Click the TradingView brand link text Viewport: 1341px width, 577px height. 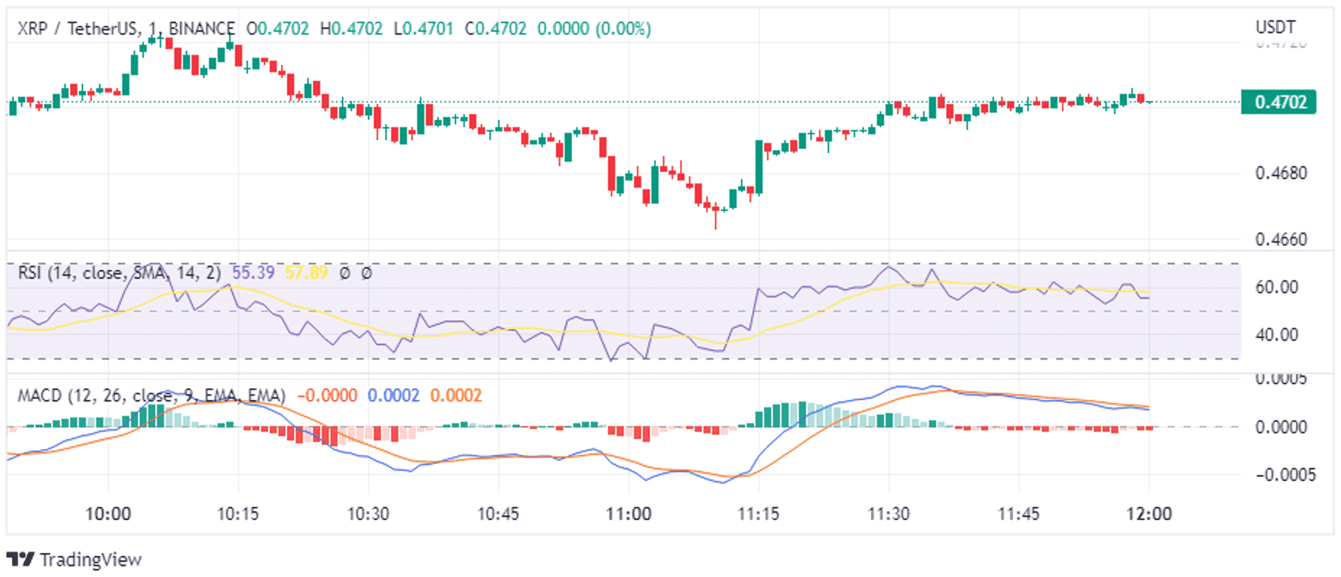point(91,560)
